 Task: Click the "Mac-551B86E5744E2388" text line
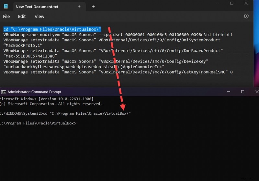[x=30, y=56]
